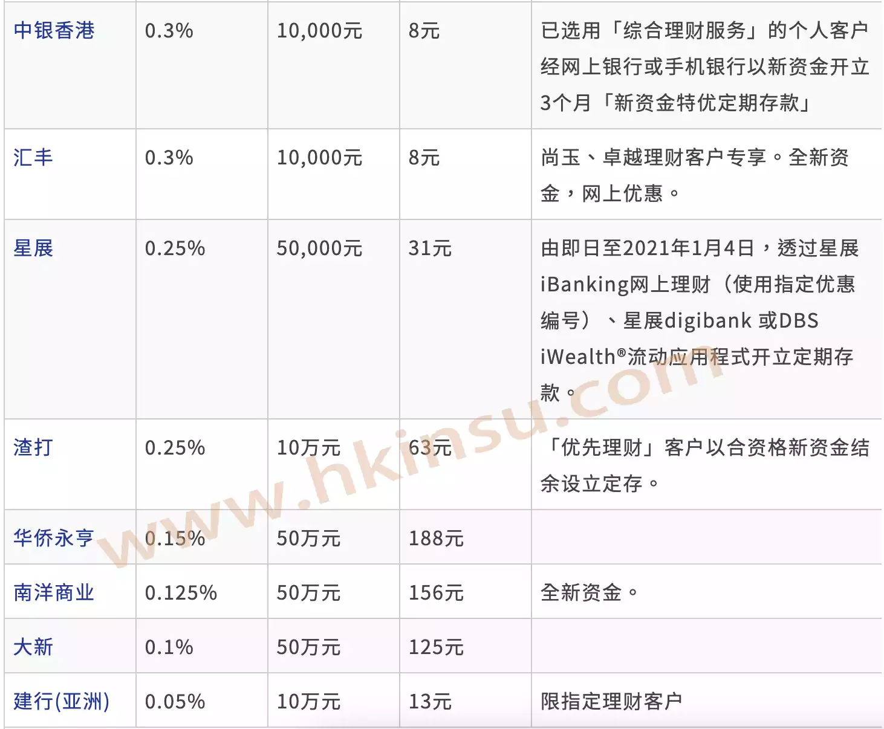Select the 156元 interest cell
884x729 pixels.
[x=436, y=592]
